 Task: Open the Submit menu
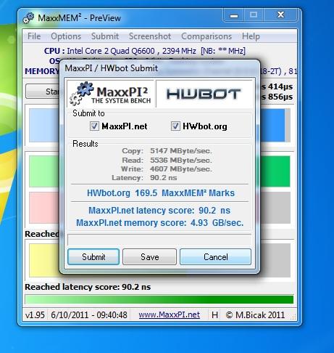click(105, 36)
